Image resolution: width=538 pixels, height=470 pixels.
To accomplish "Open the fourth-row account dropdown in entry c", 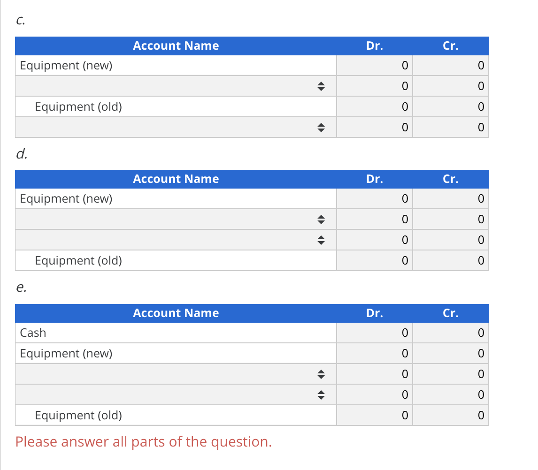I will click(x=321, y=127).
